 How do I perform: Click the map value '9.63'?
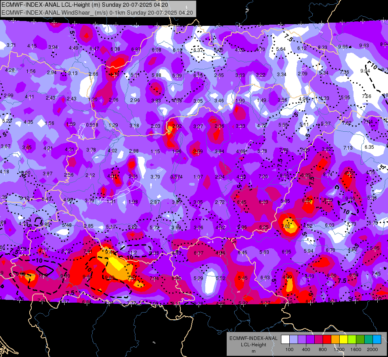click(364, 45)
